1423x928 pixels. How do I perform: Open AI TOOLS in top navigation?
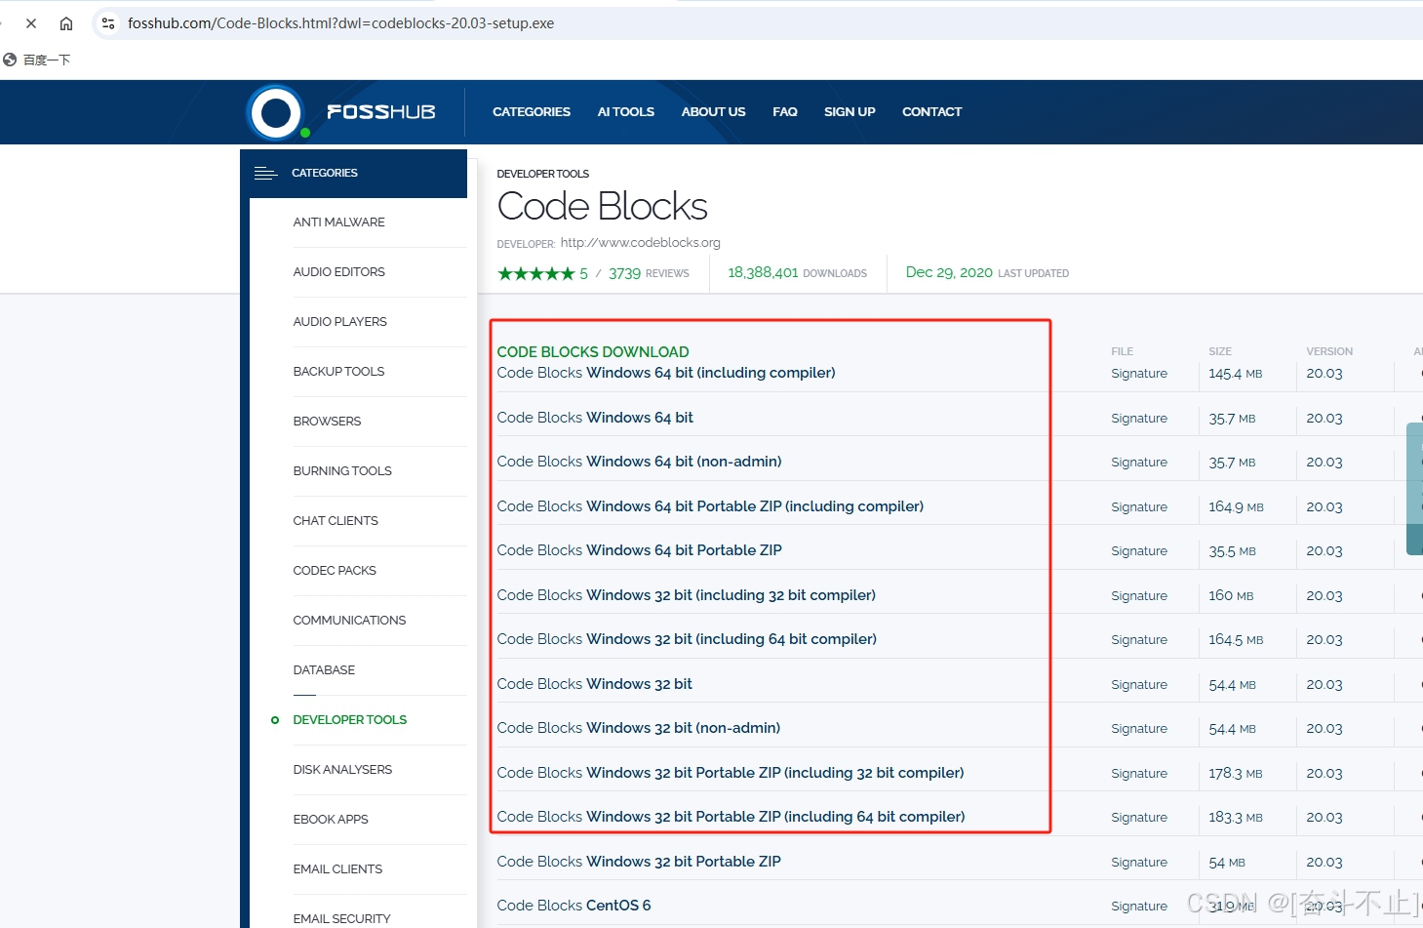pyautogui.click(x=626, y=112)
